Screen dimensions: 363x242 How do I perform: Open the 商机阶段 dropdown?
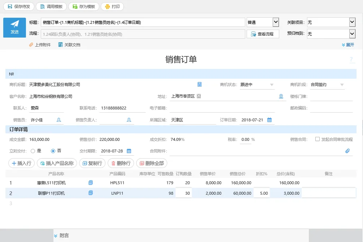(327, 85)
